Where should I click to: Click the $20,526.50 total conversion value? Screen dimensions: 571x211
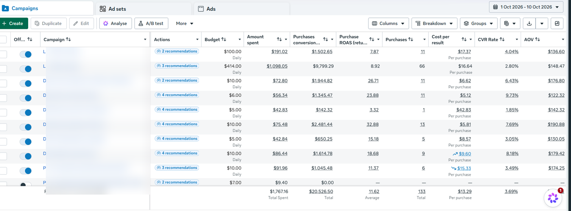321,192
